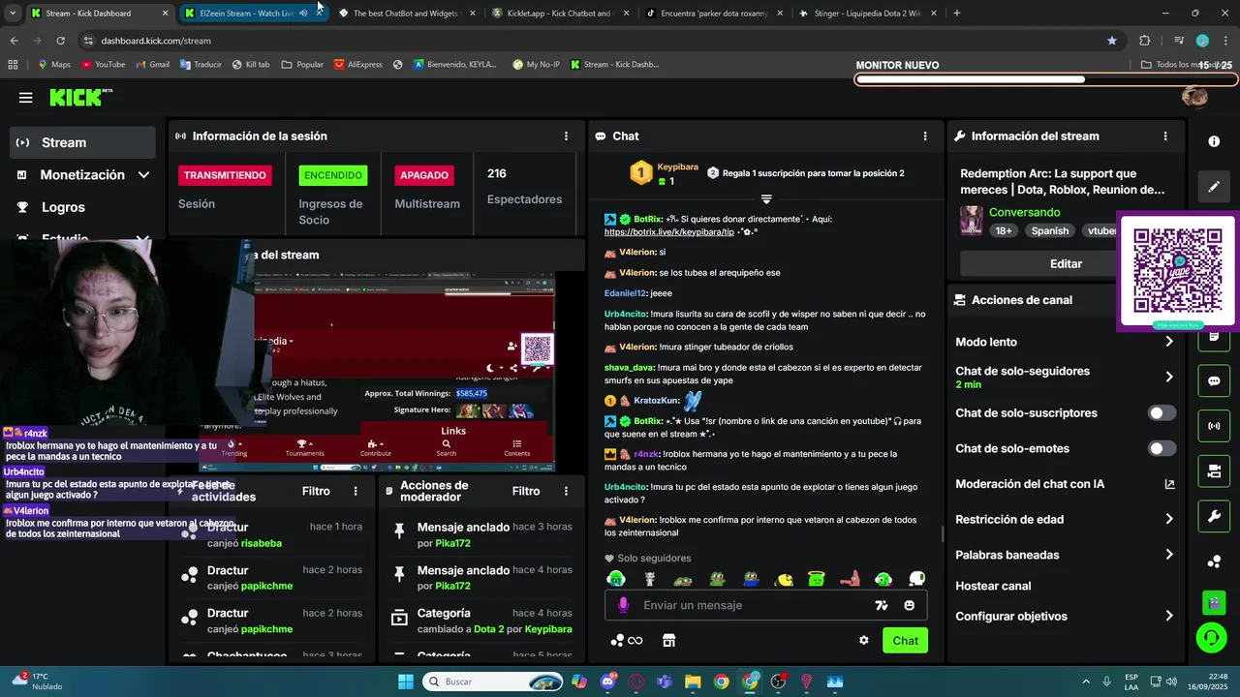Screen dimensions: 1240x697
Task: Open the wrench tools icon in right sidebar
Action: point(1214,517)
